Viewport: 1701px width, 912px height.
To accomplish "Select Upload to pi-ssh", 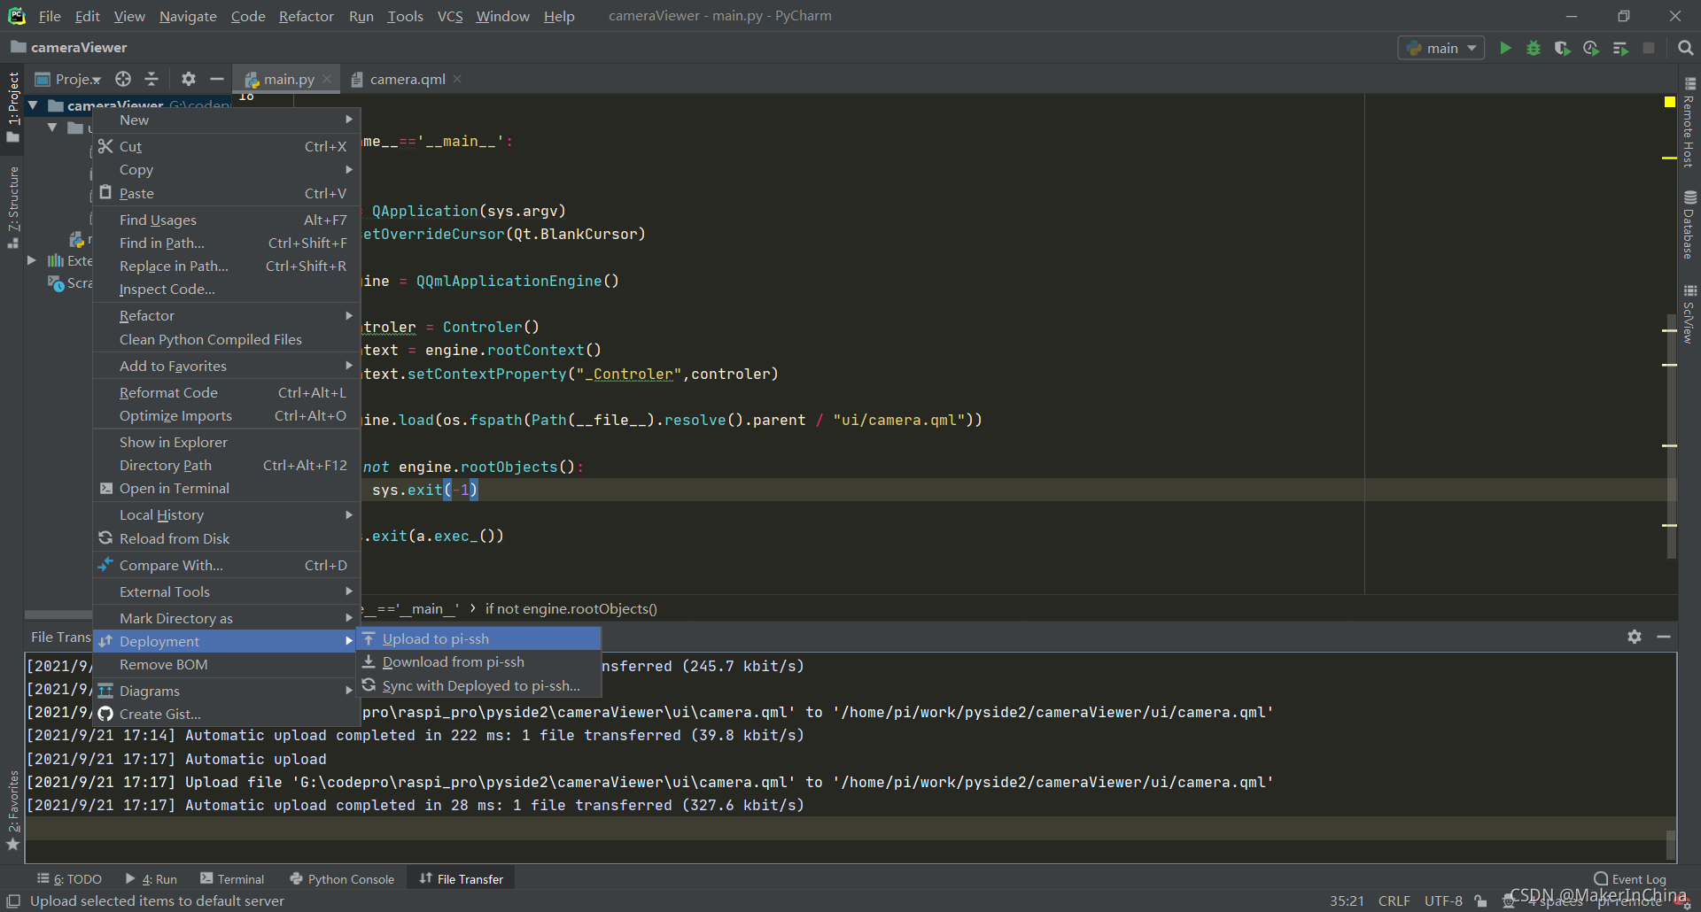I will [x=478, y=638].
